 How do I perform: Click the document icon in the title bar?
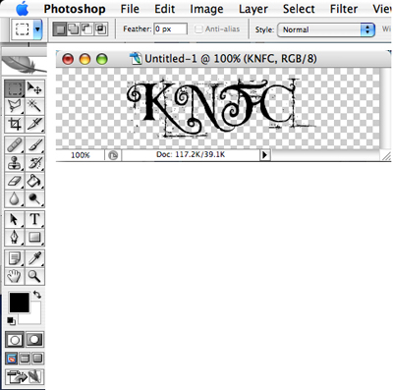(x=136, y=59)
